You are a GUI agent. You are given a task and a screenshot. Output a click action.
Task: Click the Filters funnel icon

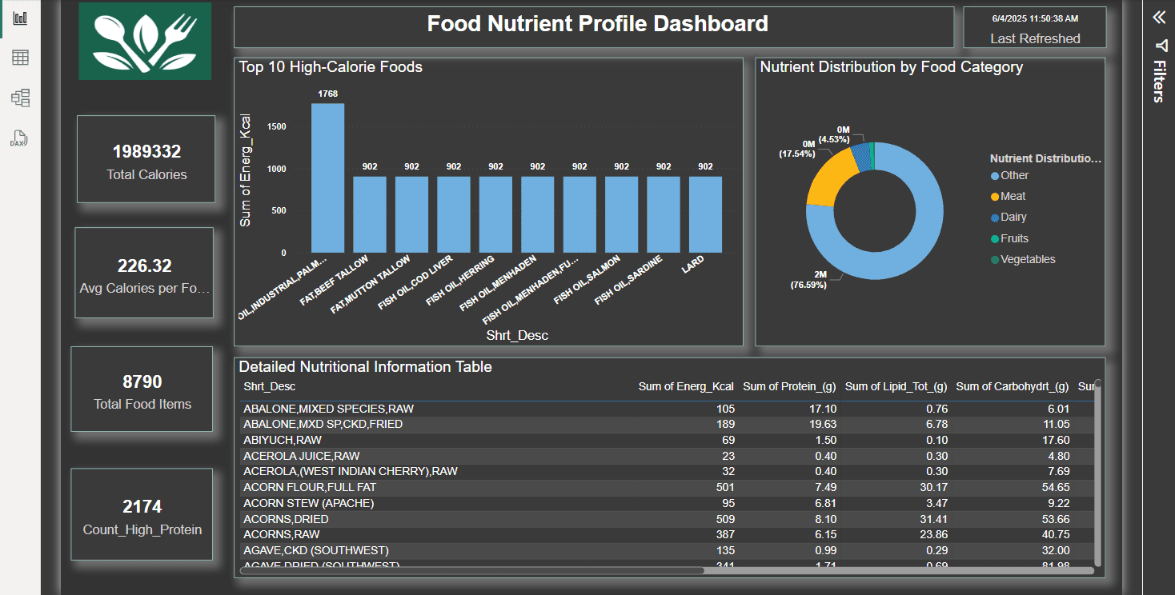[1158, 46]
